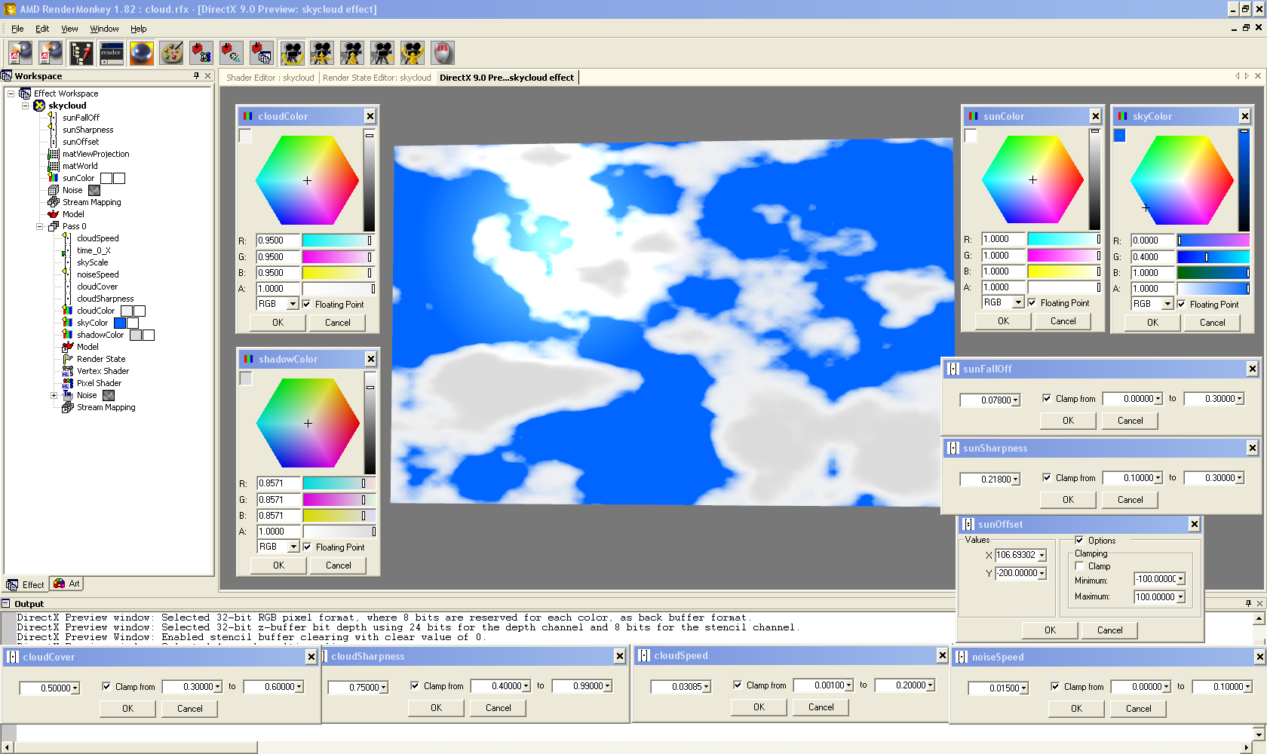Enable the Clamp checkbox in sunOffset
This screenshot has width=1267, height=754.
[x=1079, y=566]
